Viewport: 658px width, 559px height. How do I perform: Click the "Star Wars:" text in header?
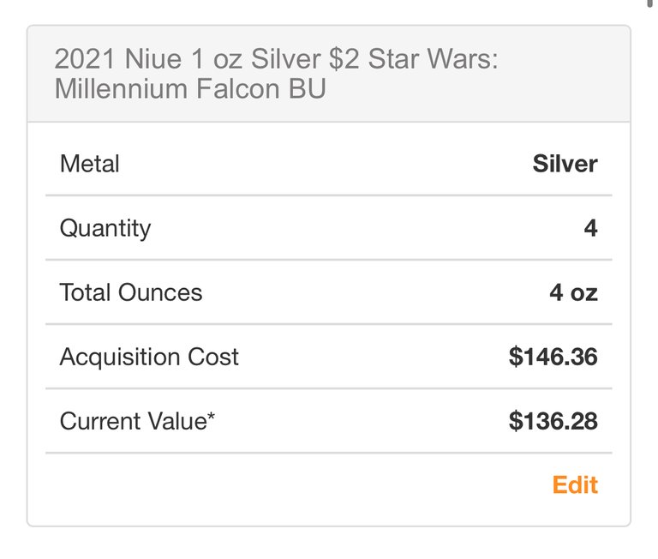(x=433, y=58)
